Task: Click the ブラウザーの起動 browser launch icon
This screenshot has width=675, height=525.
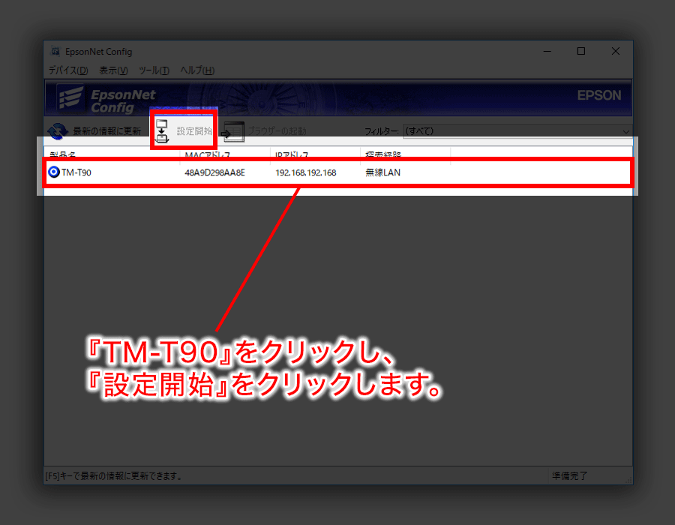Action: tap(234, 132)
